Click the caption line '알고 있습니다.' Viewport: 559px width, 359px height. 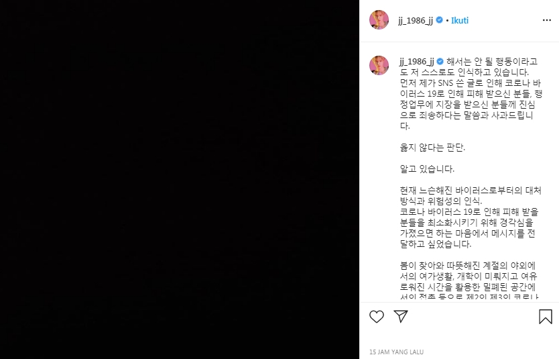pos(427,169)
